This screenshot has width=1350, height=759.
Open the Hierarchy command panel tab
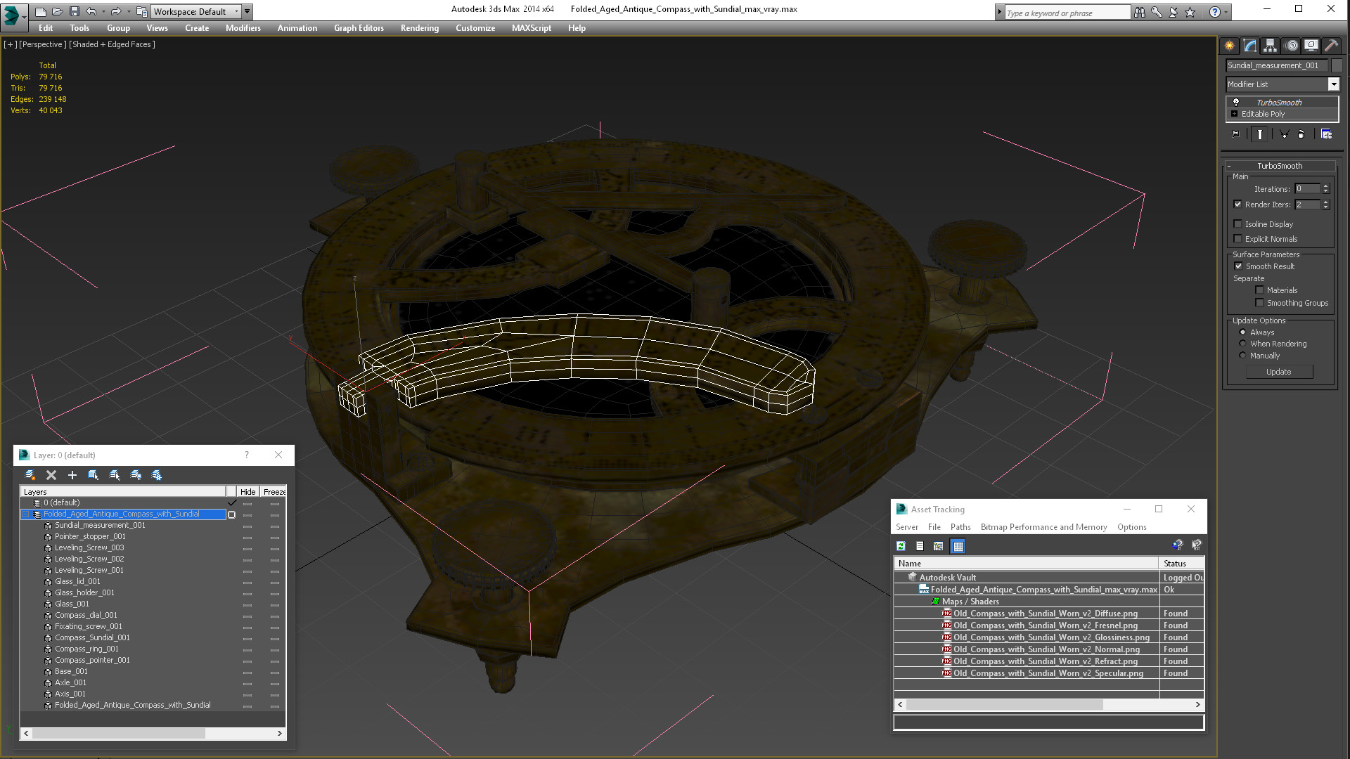tap(1270, 46)
